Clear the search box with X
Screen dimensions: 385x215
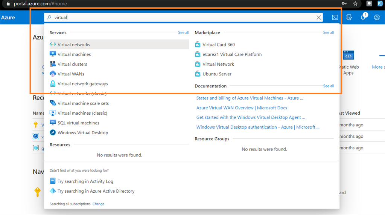(x=319, y=17)
